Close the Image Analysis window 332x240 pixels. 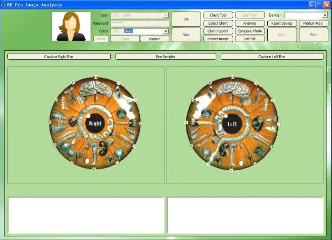point(327,5)
